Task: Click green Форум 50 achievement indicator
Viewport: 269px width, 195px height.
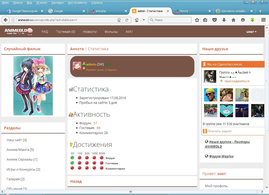Action: [x=72, y=158]
